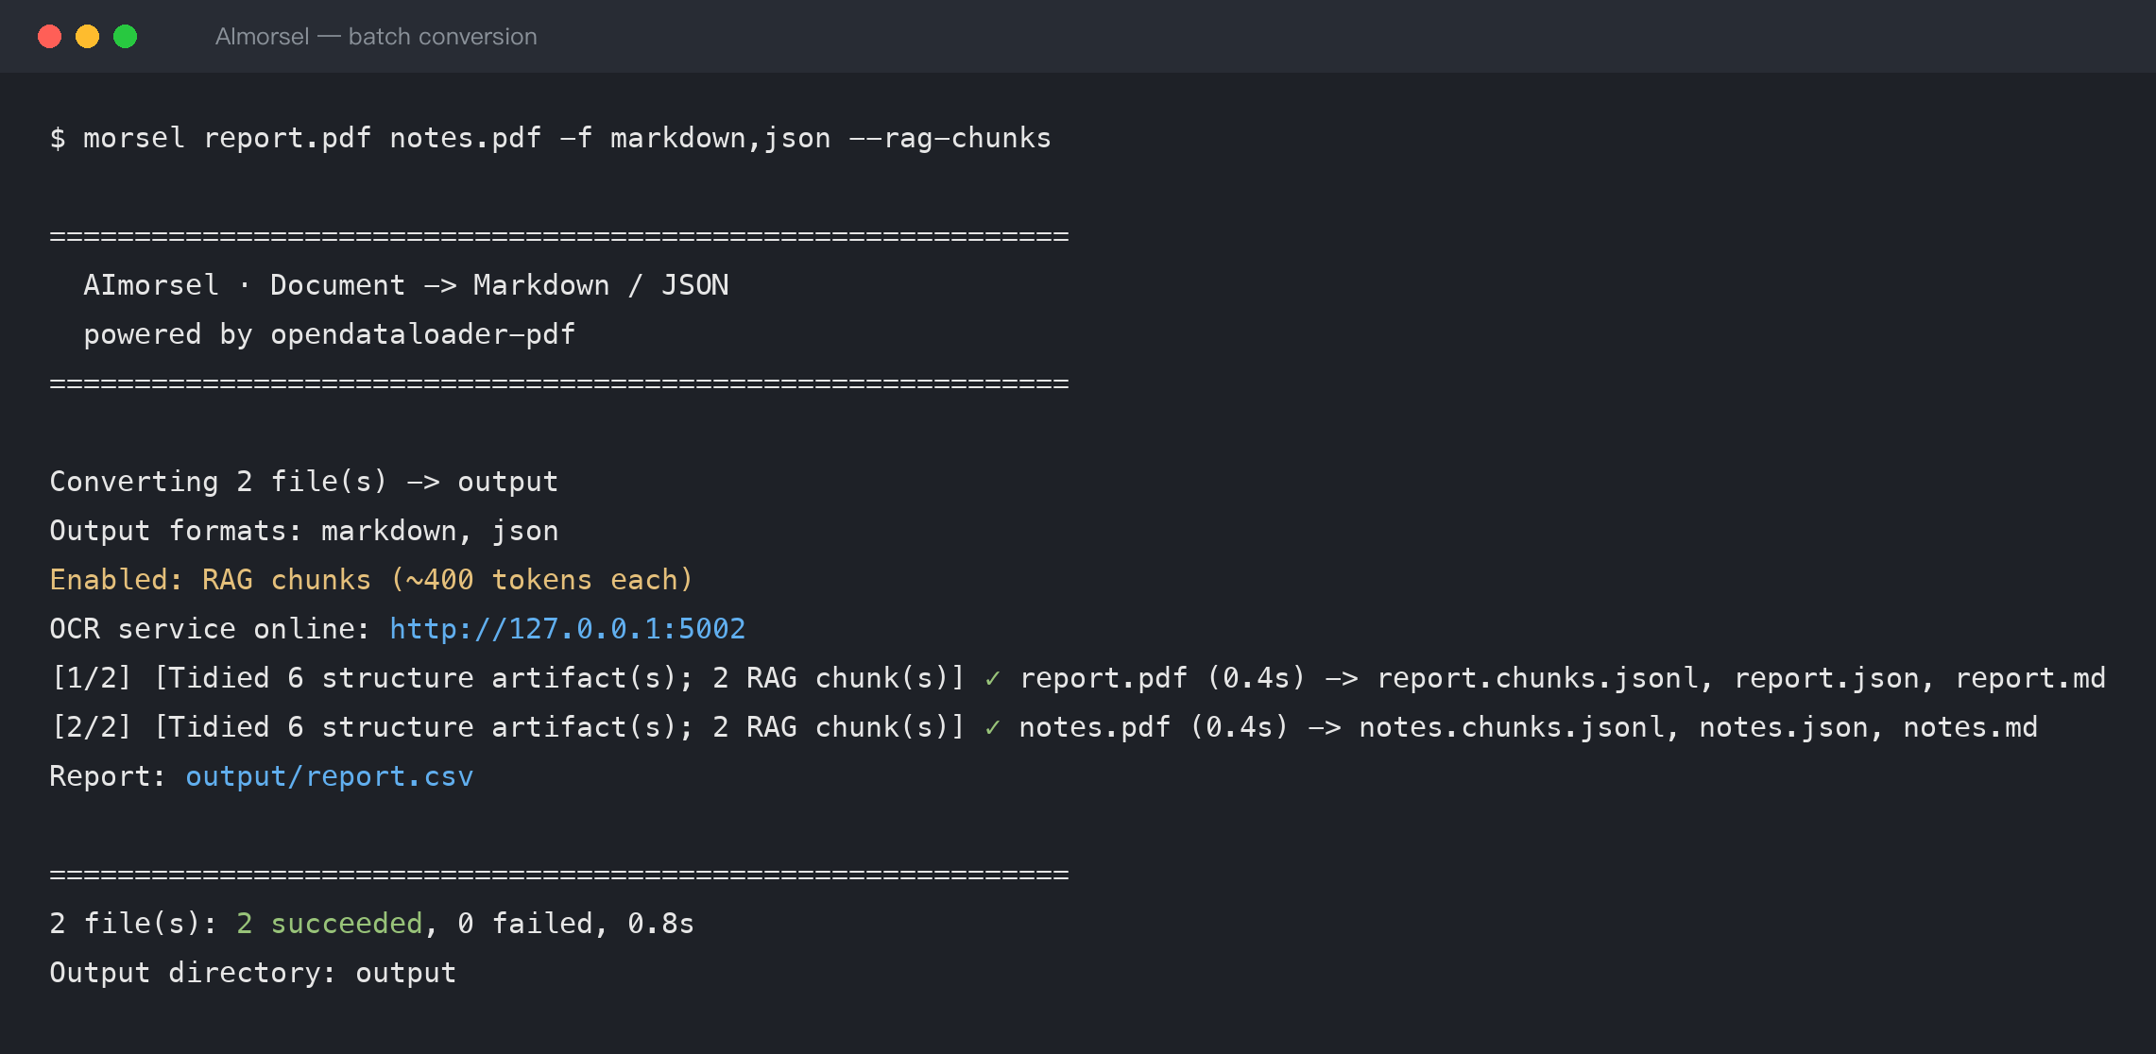Screen dimensions: 2156x1054
Task: Click the 'powered by opendataloader-pdf' line
Action: pos(330,334)
